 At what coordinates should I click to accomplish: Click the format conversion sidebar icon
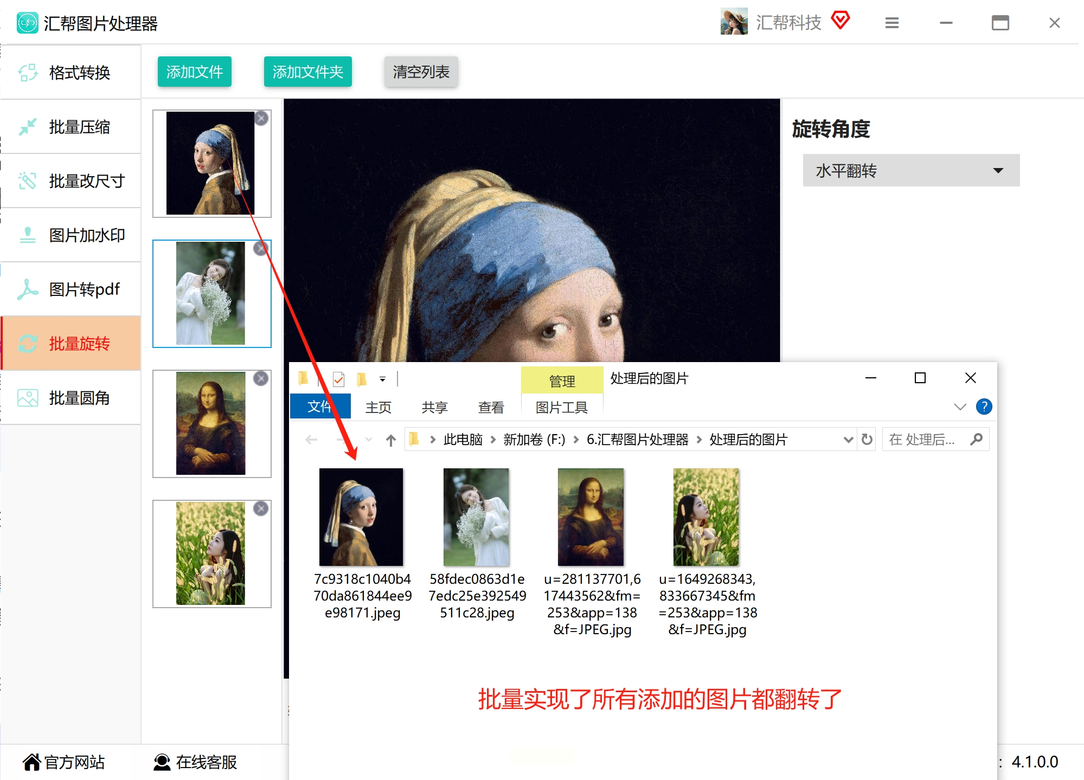tap(28, 73)
